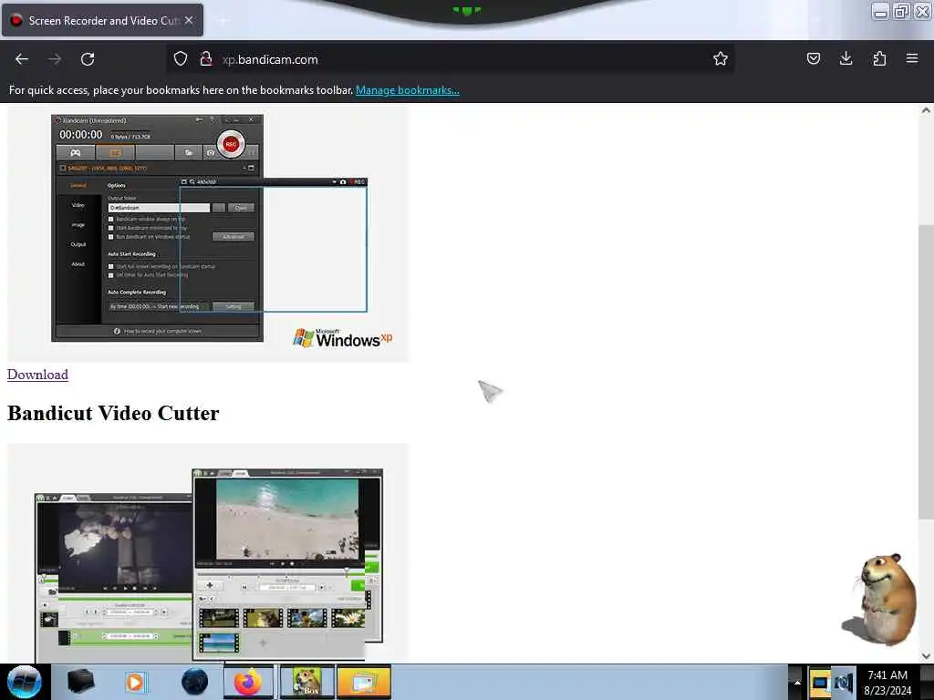
Task: Click the Bandicut Video Cutter heading
Action: click(113, 413)
